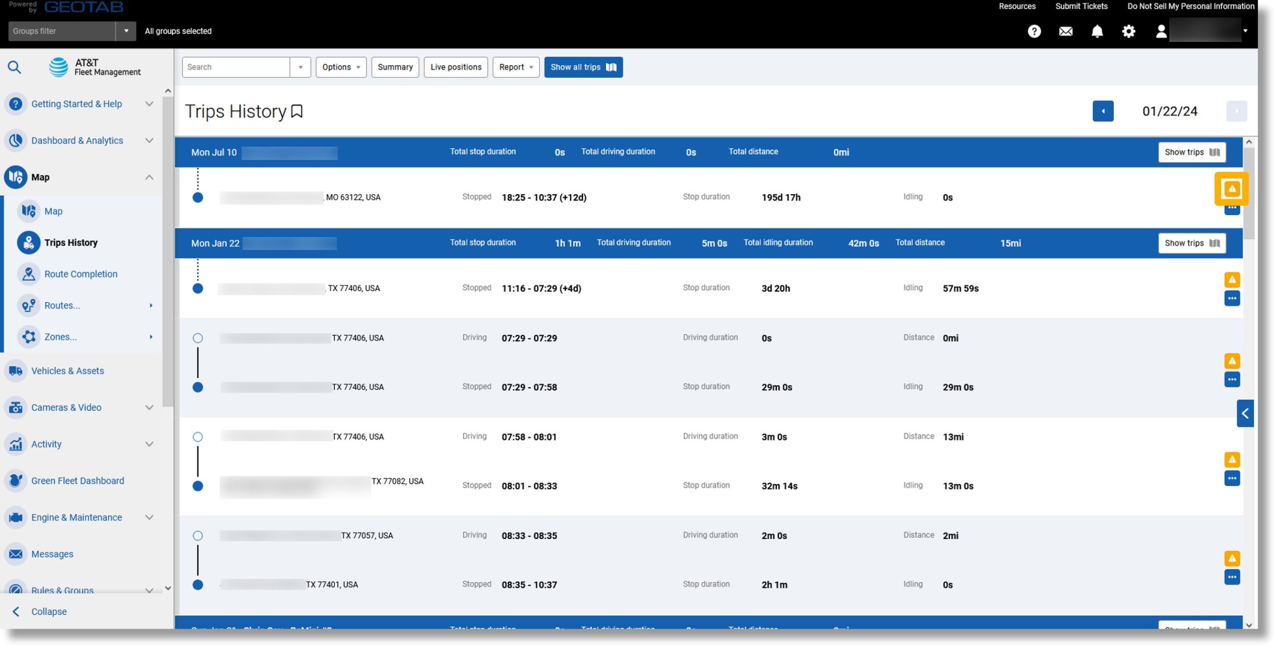Image resolution: width=1276 pixels, height=647 pixels.
Task: Click the Green Fleet Dashboard icon
Action: point(15,481)
